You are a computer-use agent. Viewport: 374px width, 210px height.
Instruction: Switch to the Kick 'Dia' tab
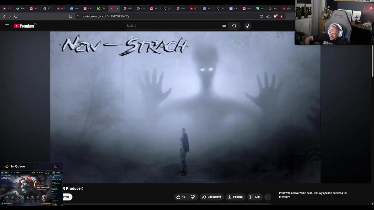pos(101,8)
